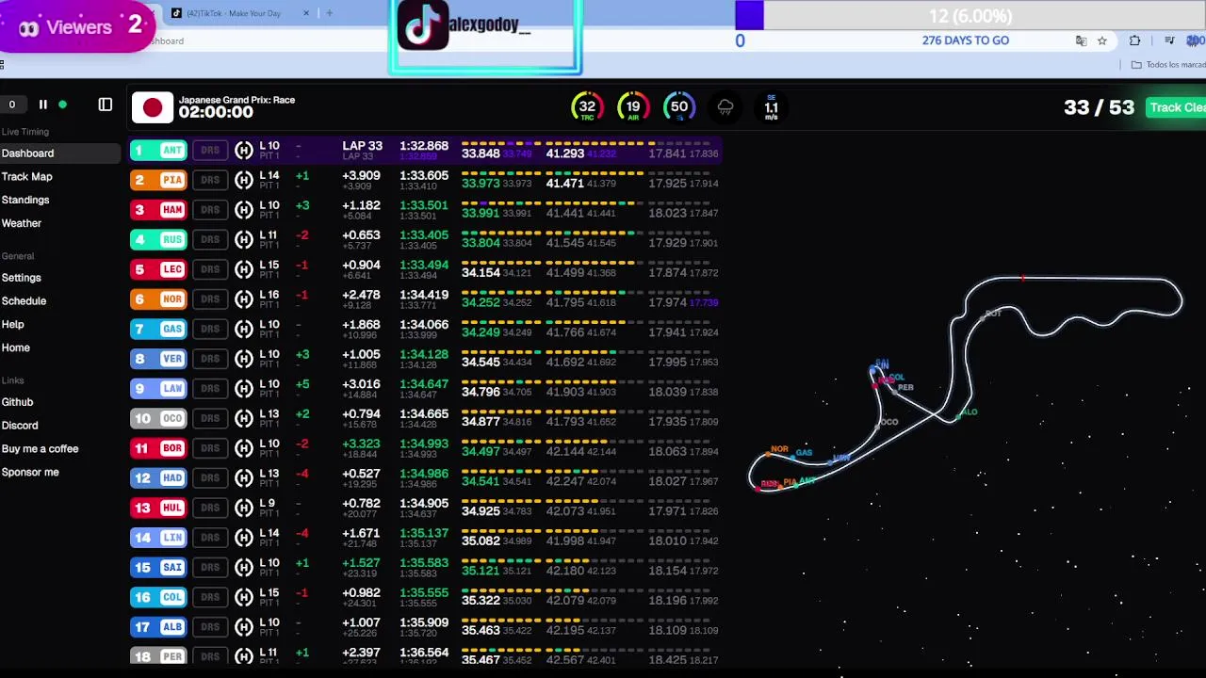The image size is (1206, 678).
Task: Click hard tyre icon in NOR row
Action: point(244,299)
